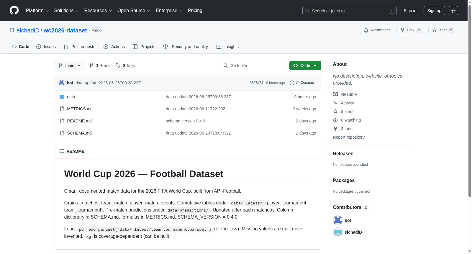Click the Notifications bell button

[377, 30]
